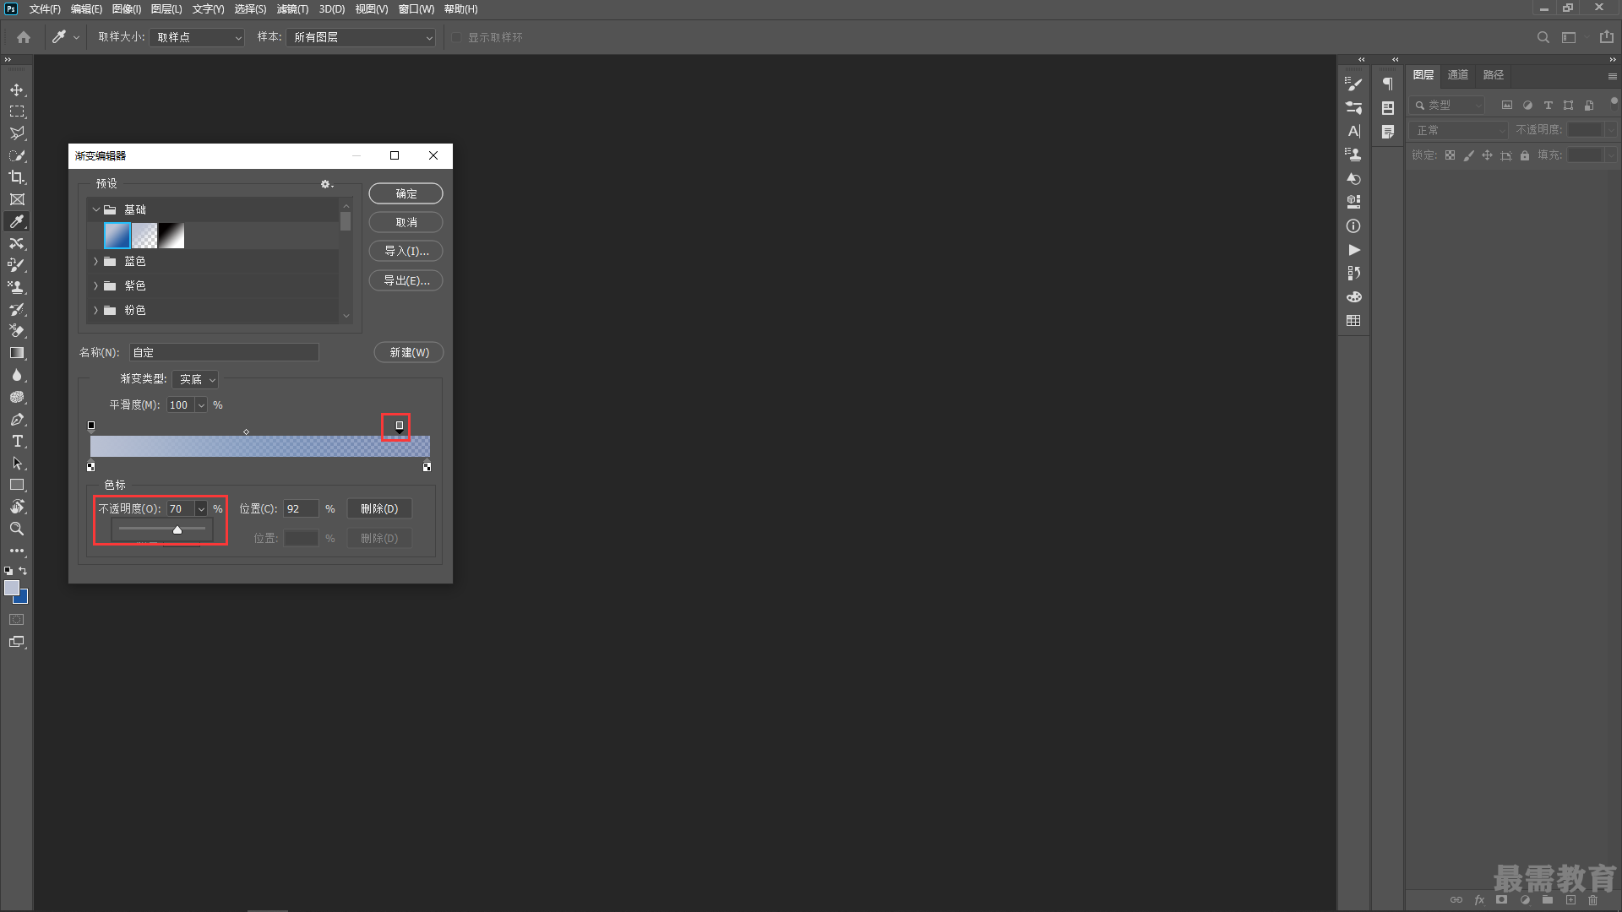1622x912 pixels.
Task: Click the Home icon in options bar
Action: tap(24, 37)
